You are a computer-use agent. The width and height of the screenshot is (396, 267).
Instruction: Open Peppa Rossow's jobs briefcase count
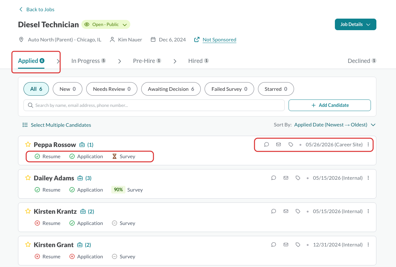point(86,145)
